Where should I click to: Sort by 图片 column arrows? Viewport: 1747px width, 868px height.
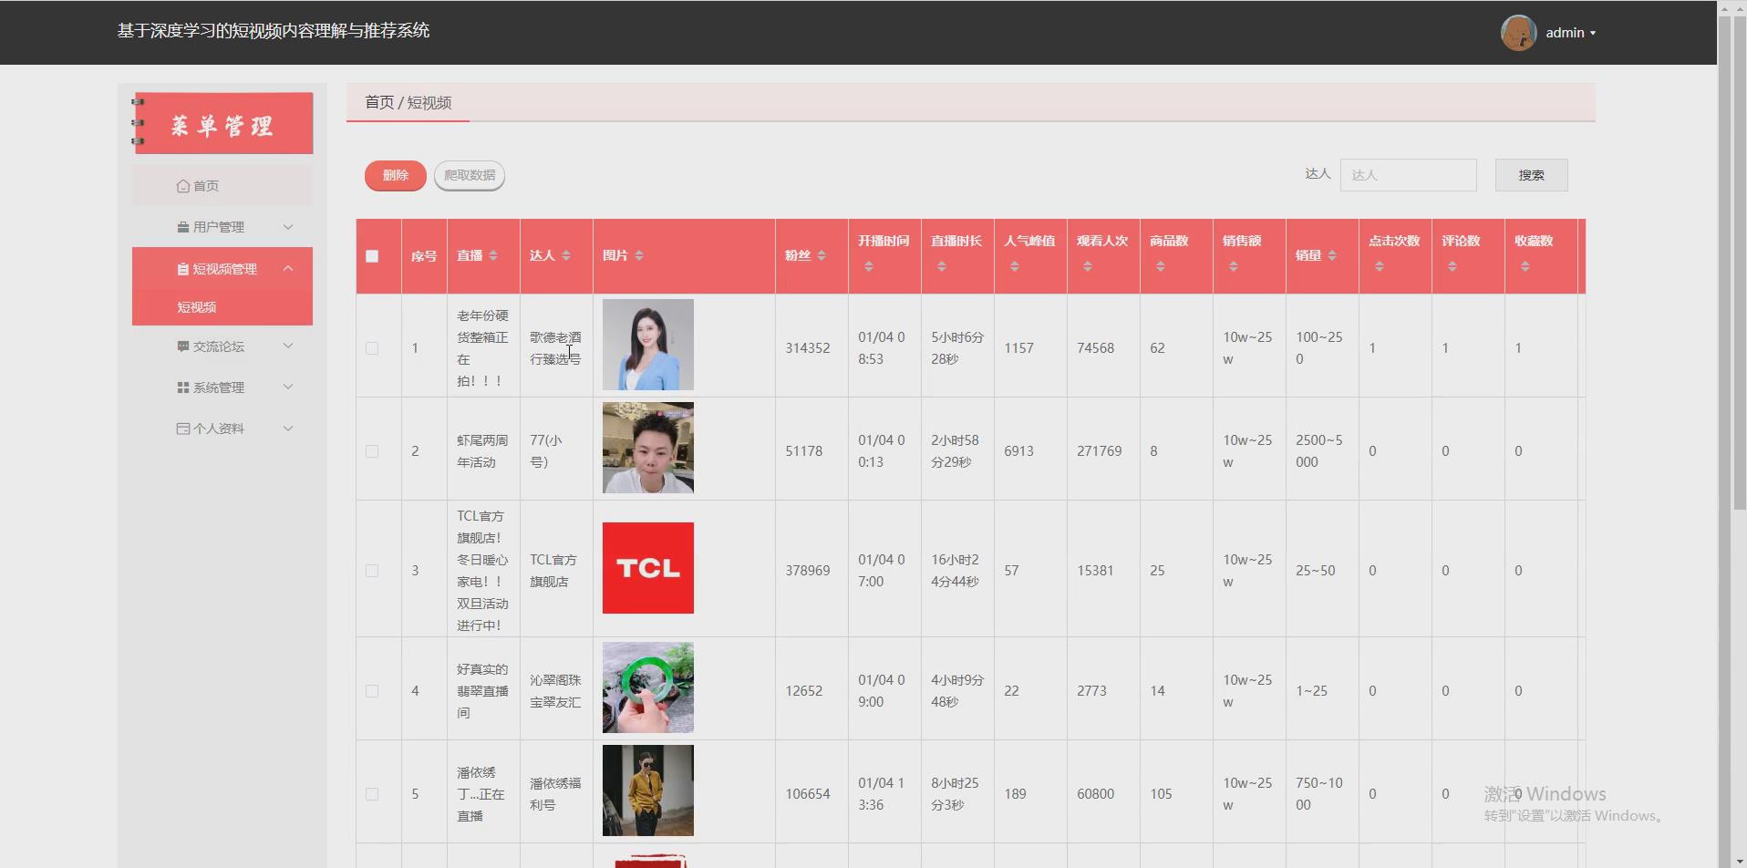point(639,256)
